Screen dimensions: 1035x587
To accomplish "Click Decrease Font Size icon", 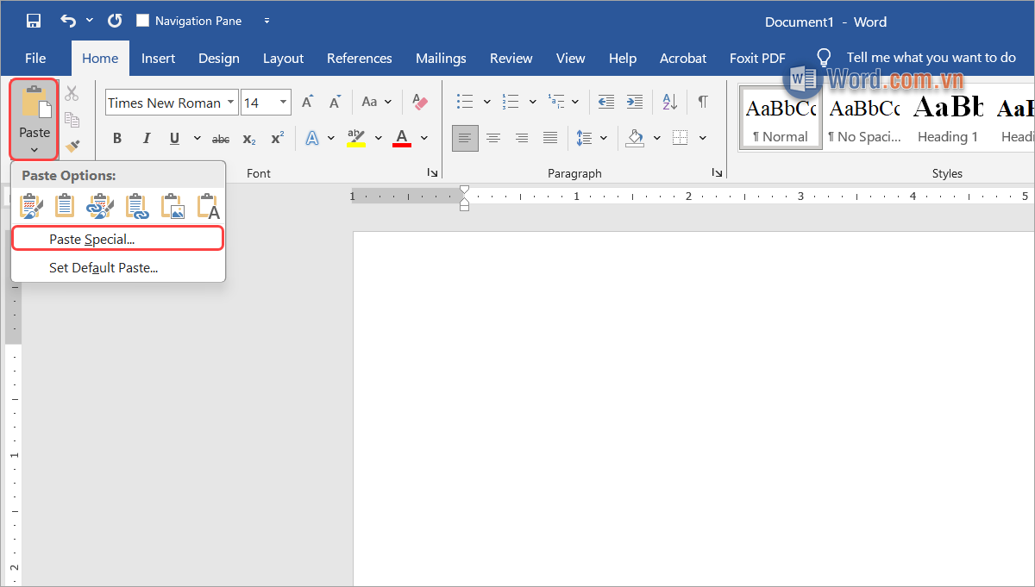I will tap(336, 102).
